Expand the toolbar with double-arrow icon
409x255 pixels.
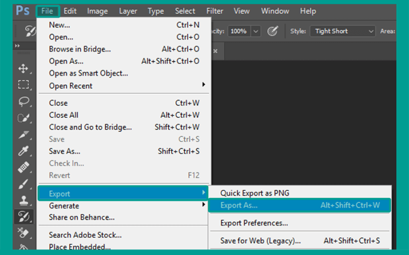pos(17,46)
